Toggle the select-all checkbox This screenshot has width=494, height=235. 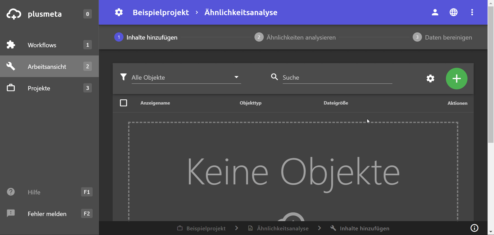tap(123, 103)
